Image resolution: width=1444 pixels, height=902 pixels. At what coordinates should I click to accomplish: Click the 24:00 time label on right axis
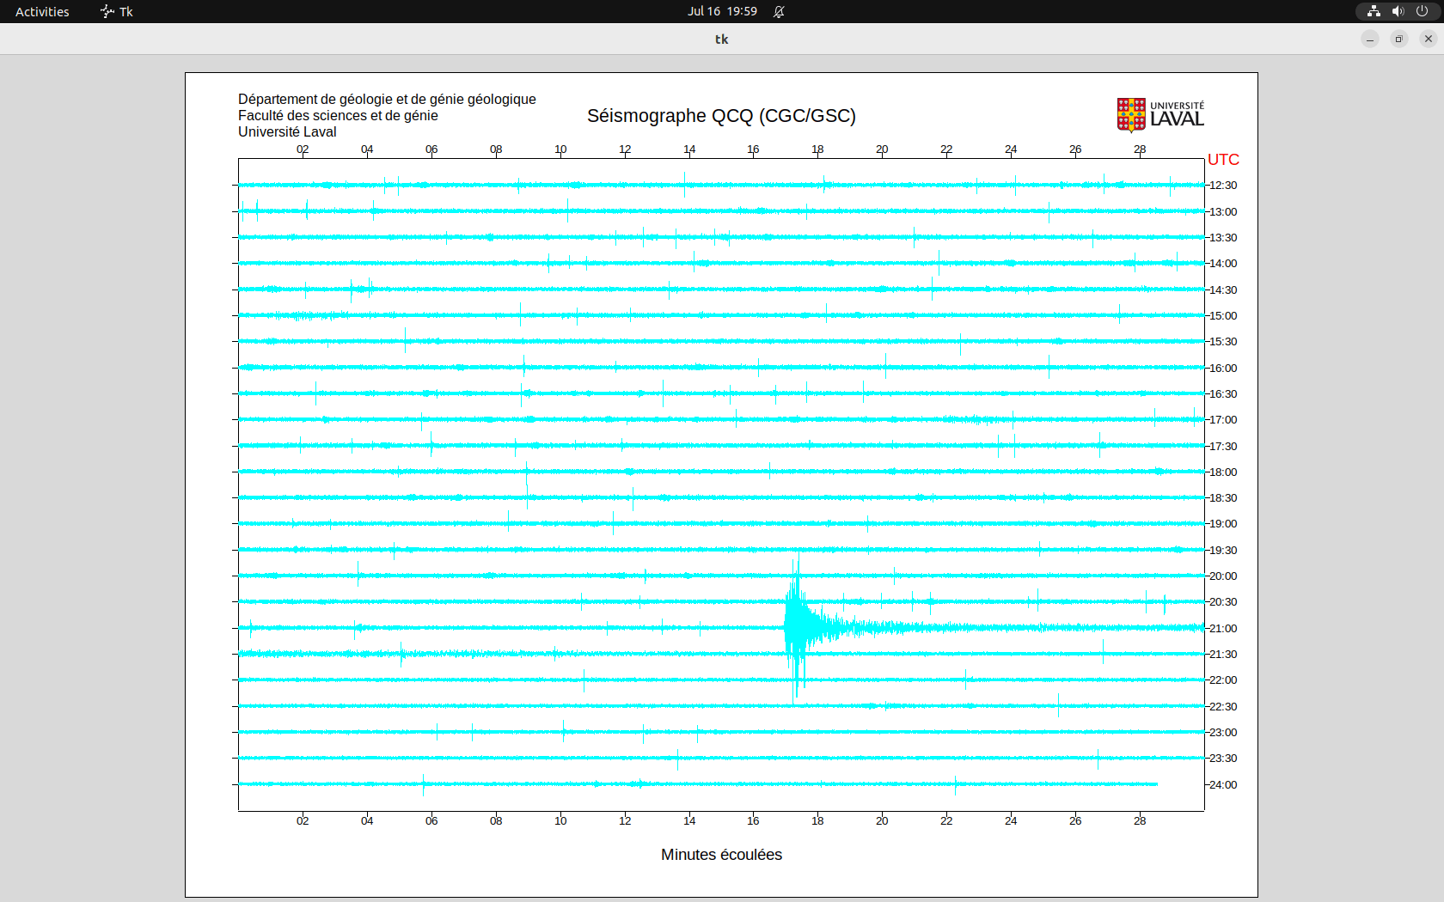tap(1223, 785)
